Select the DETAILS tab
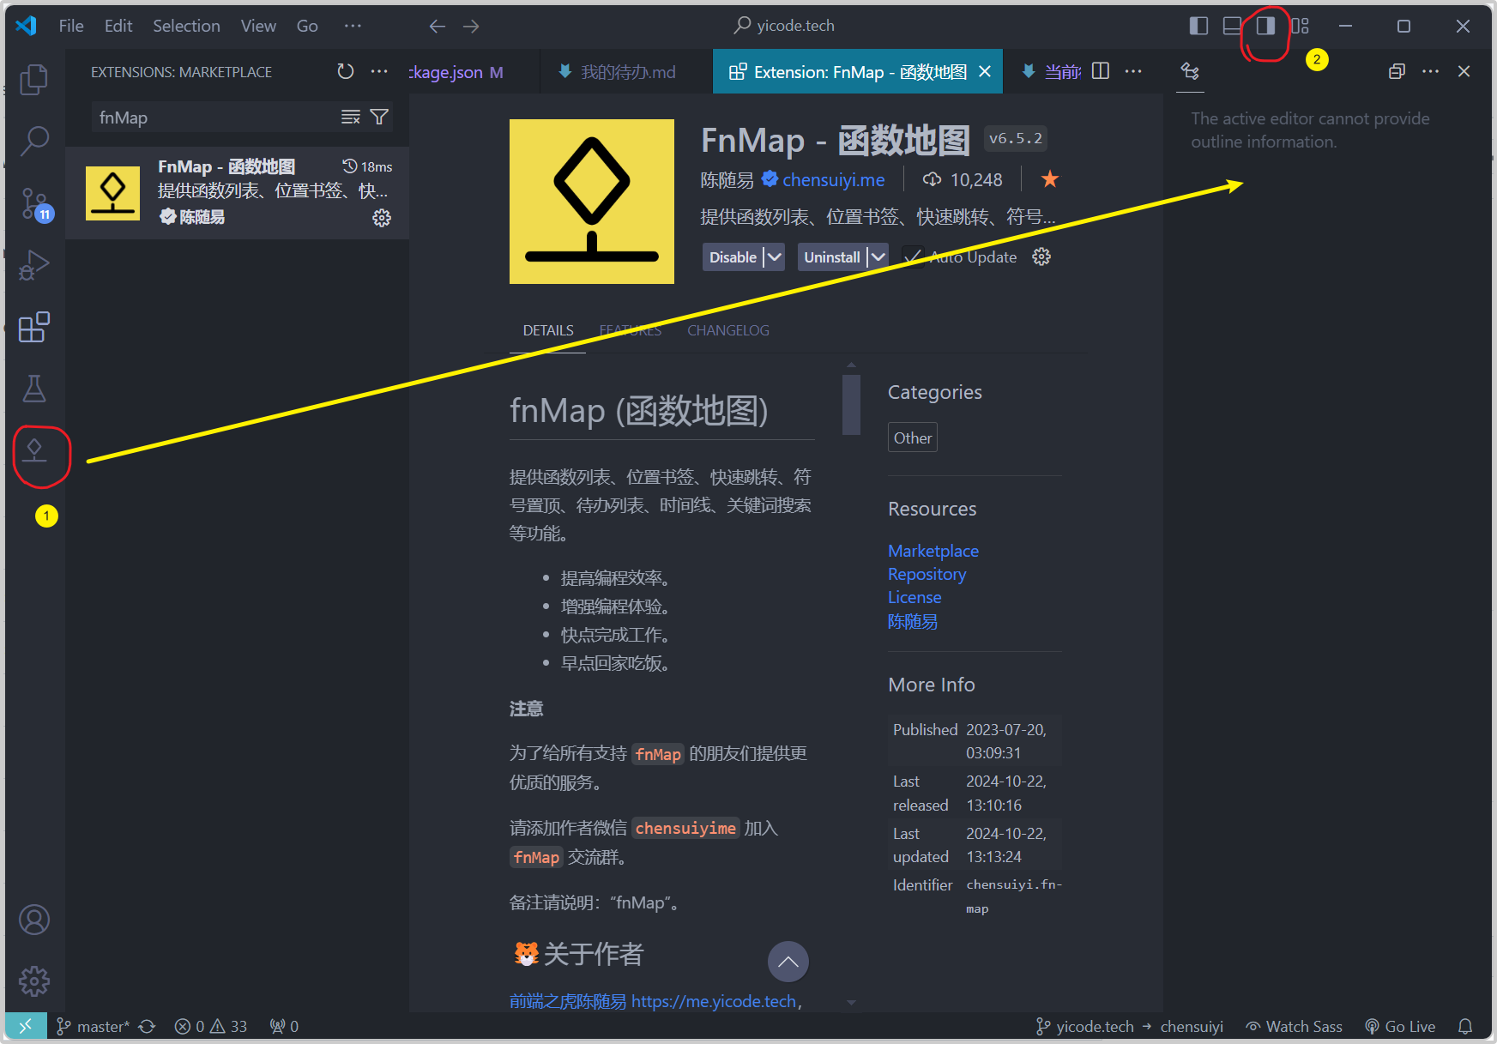 548,330
